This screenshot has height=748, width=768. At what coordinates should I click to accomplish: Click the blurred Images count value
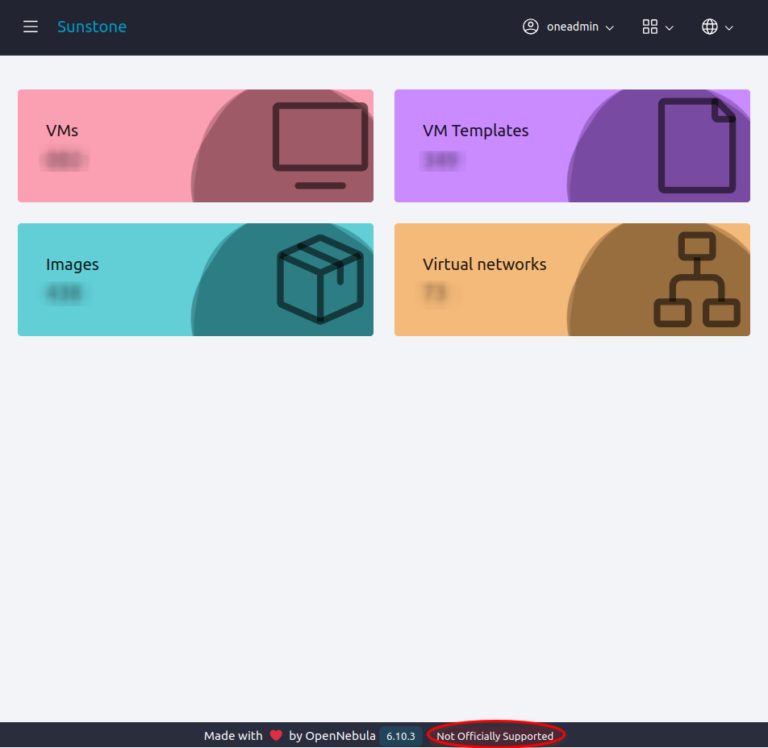pyautogui.click(x=65, y=293)
